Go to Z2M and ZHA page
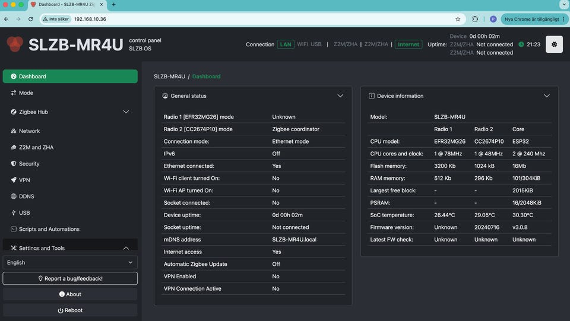This screenshot has height=321, width=570. pyautogui.click(x=36, y=147)
